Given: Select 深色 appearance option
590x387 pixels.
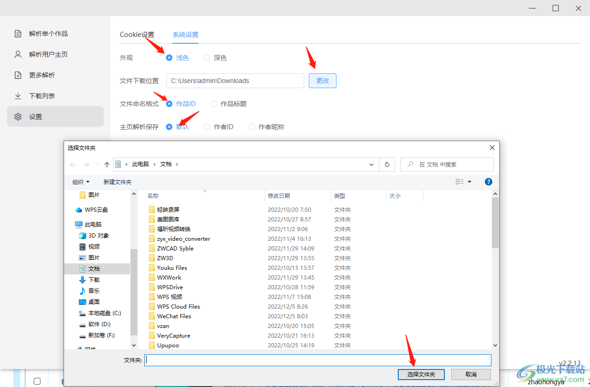Looking at the screenshot, I should (215, 58).
